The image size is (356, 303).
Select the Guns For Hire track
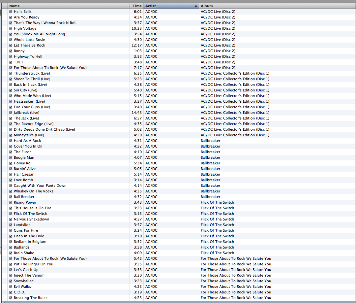point(26,230)
